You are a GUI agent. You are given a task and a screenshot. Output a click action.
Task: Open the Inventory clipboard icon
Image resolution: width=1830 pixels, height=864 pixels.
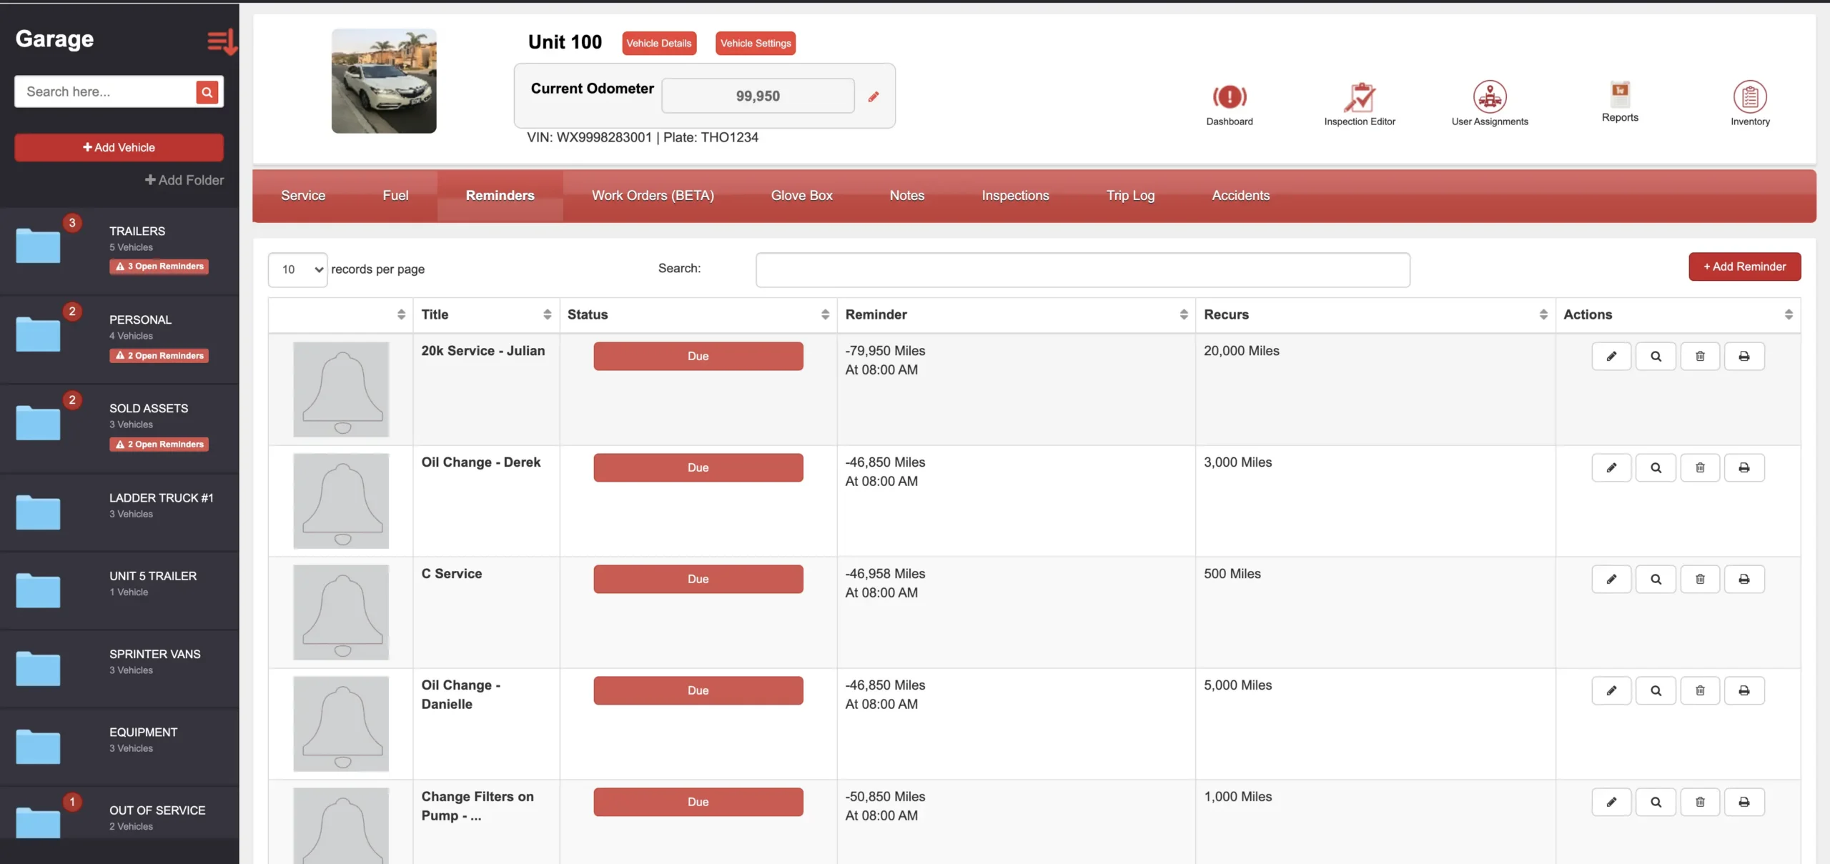pyautogui.click(x=1749, y=97)
